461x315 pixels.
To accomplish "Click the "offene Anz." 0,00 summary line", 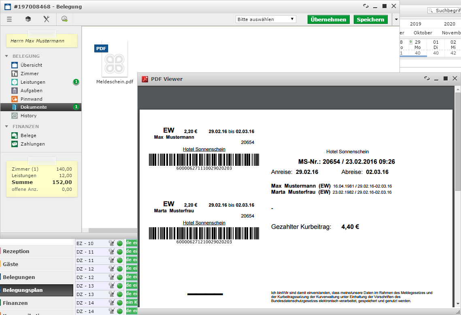I will tap(42, 189).
